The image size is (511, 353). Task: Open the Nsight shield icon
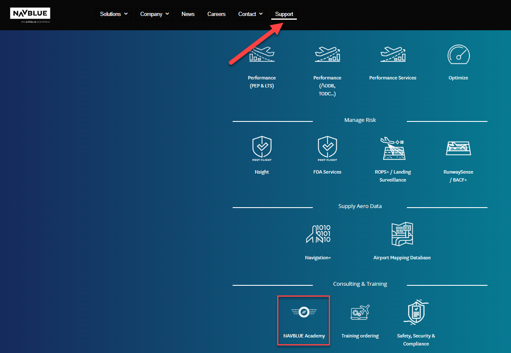click(262, 149)
